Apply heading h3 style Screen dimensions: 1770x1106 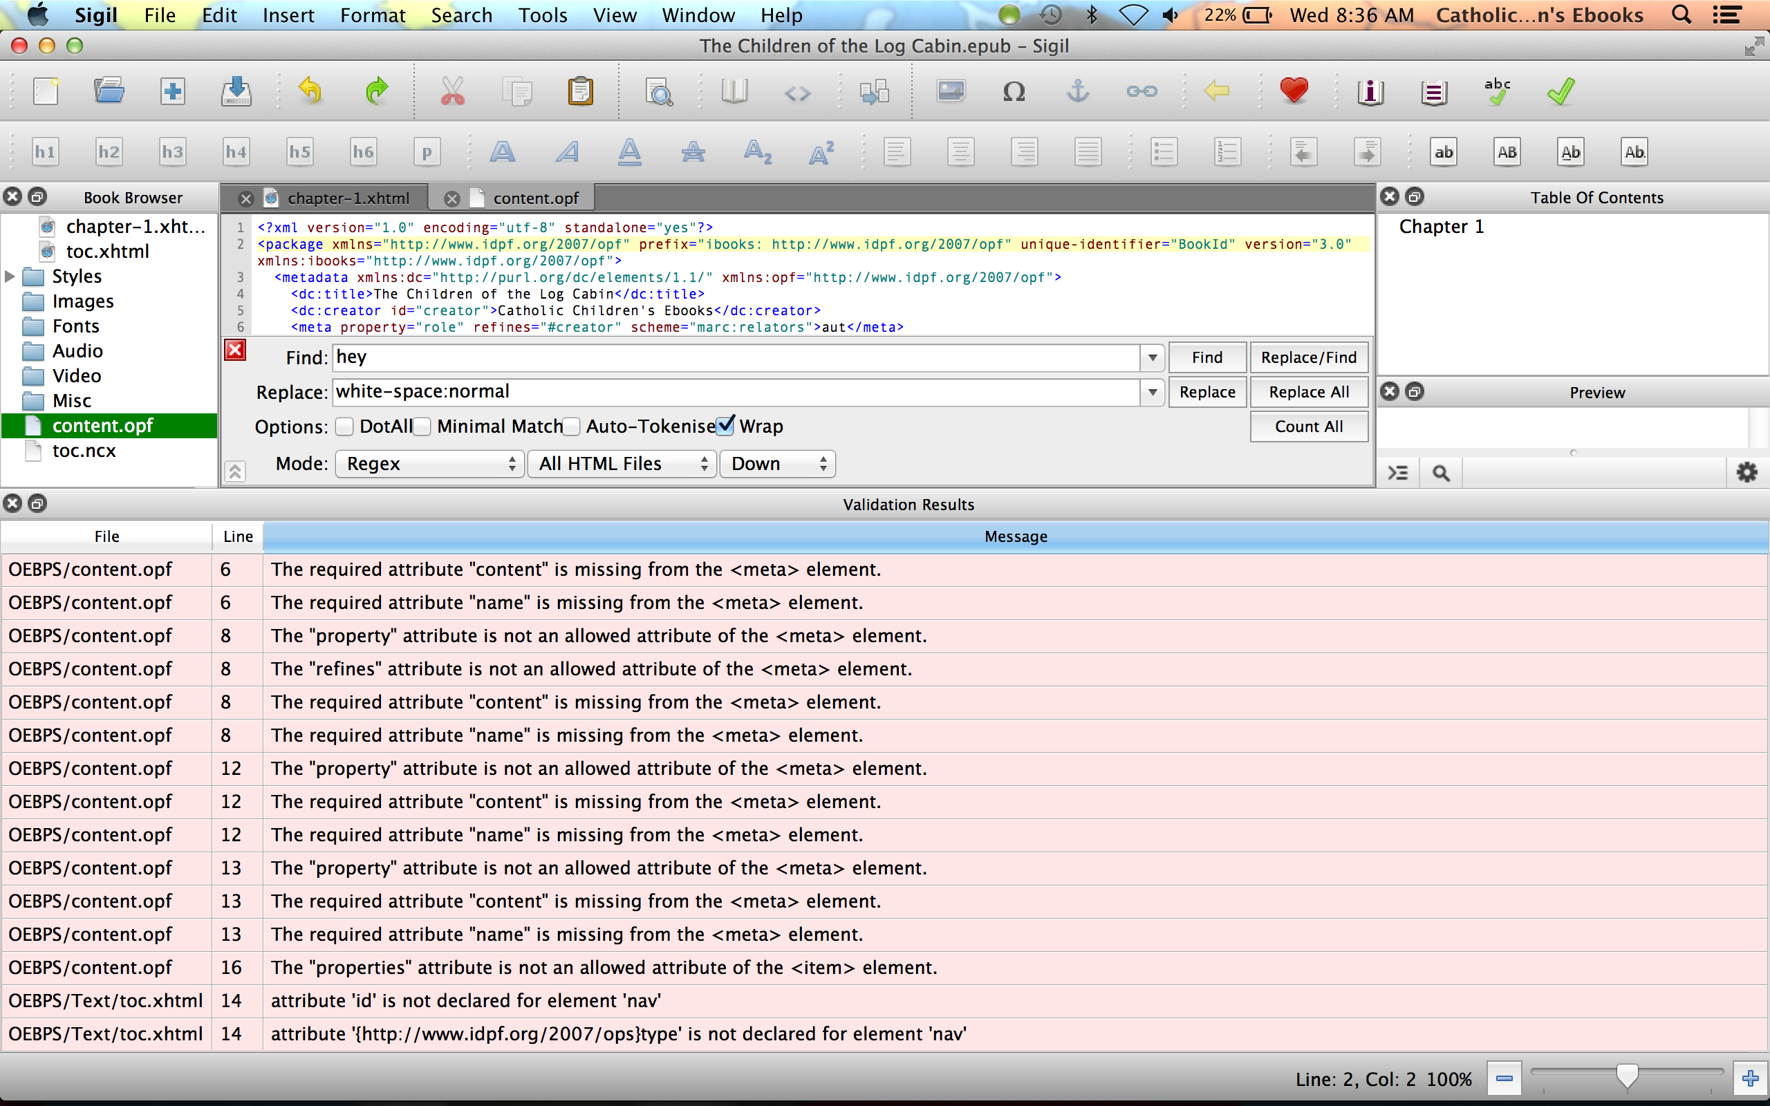pyautogui.click(x=173, y=152)
